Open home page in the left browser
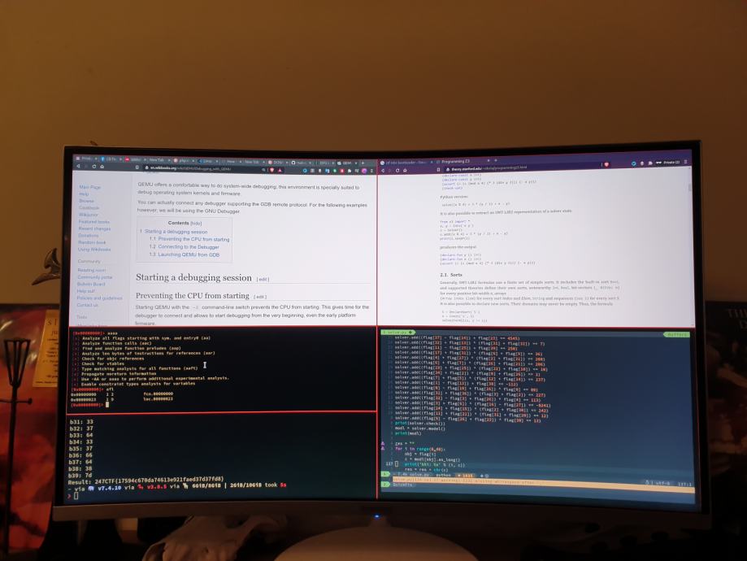Image resolution: width=747 pixels, height=561 pixels. (x=102, y=167)
